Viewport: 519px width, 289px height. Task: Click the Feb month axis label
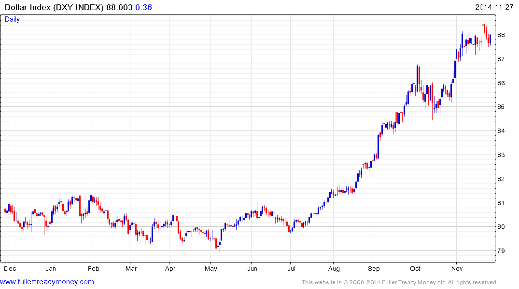click(93, 268)
